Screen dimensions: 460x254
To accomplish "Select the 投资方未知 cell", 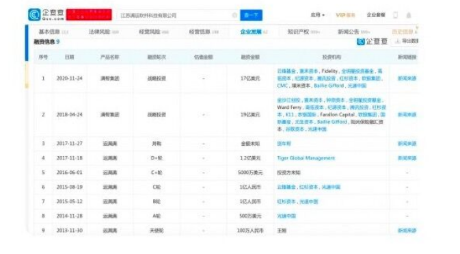I will click(288, 173).
